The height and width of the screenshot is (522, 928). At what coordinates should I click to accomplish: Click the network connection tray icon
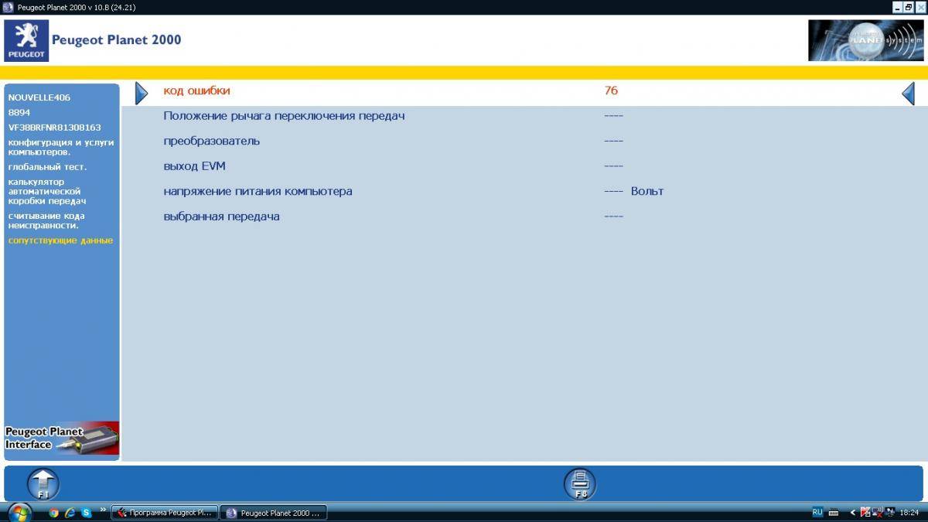pyautogui.click(x=878, y=512)
